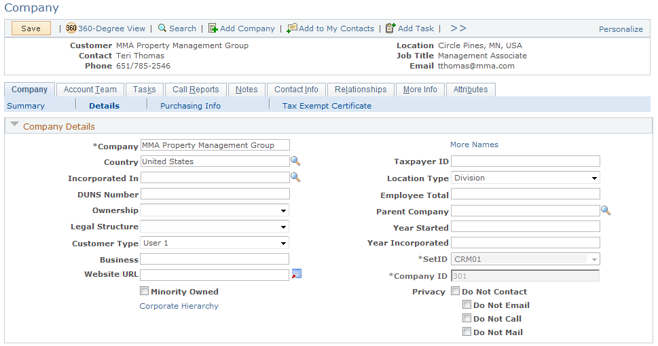Click into the Incorporated In field
The height and width of the screenshot is (346, 658).
[215, 177]
